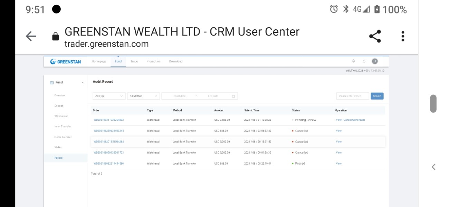The width and height of the screenshot is (449, 207).
Task: Click Cancel withdrawal for the pending order
Action: [354, 120]
